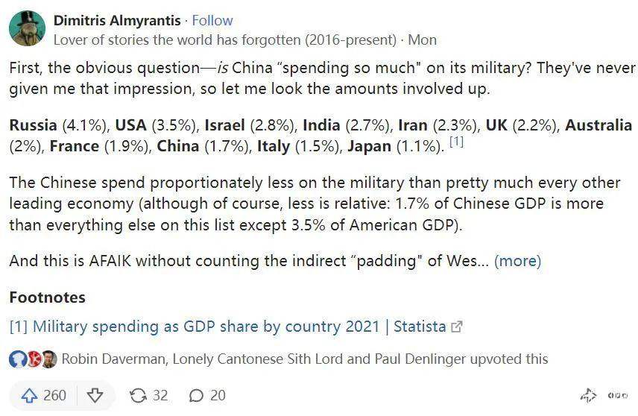Open the comments via the speech bubble icon
The width and height of the screenshot is (638, 416).
pyautogui.click(x=198, y=395)
